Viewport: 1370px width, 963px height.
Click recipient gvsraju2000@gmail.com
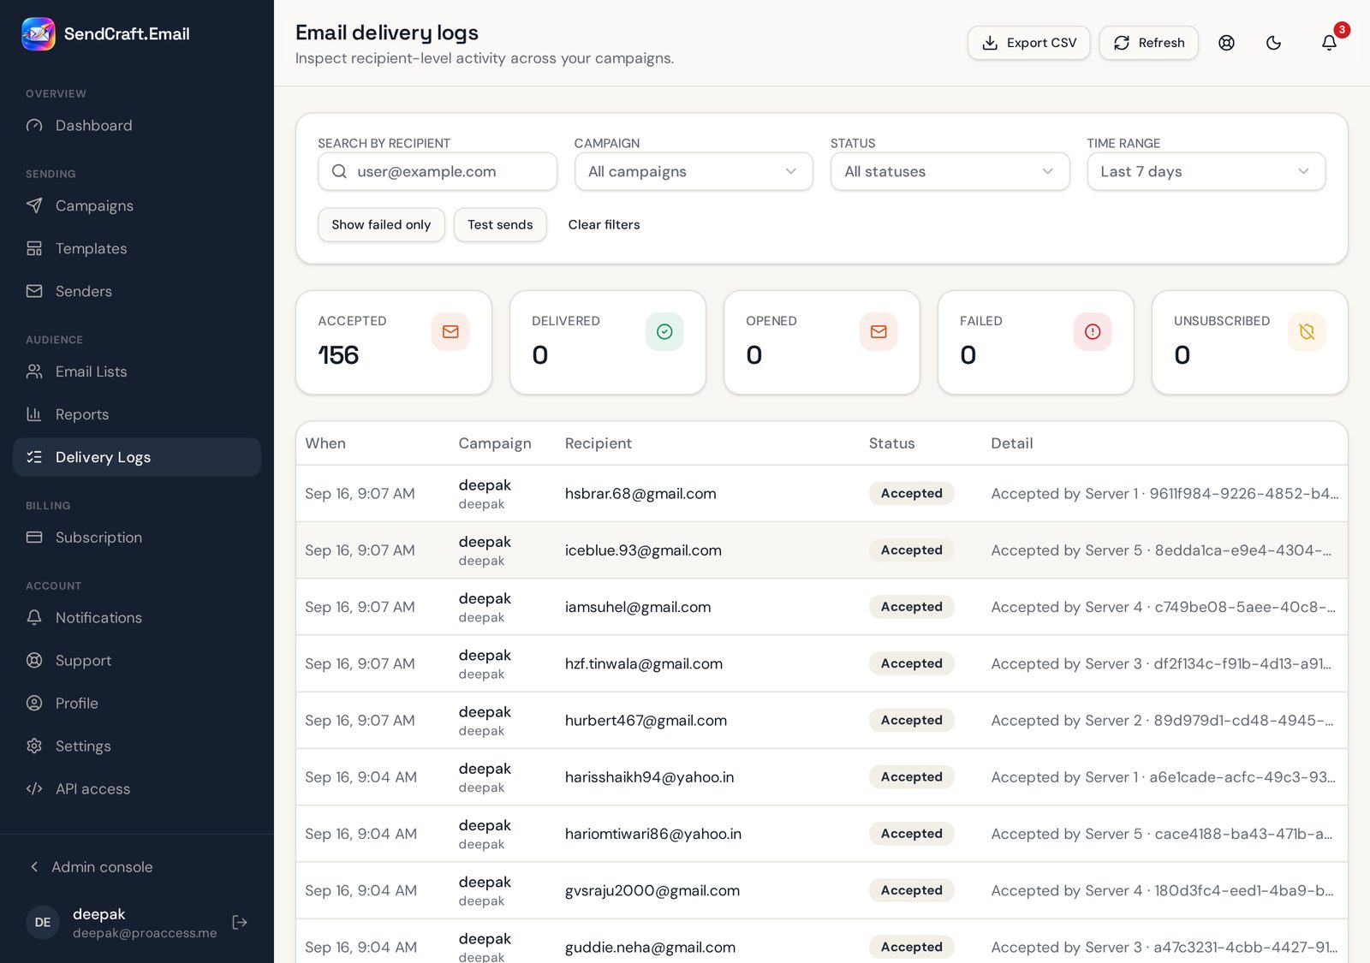(x=652, y=890)
